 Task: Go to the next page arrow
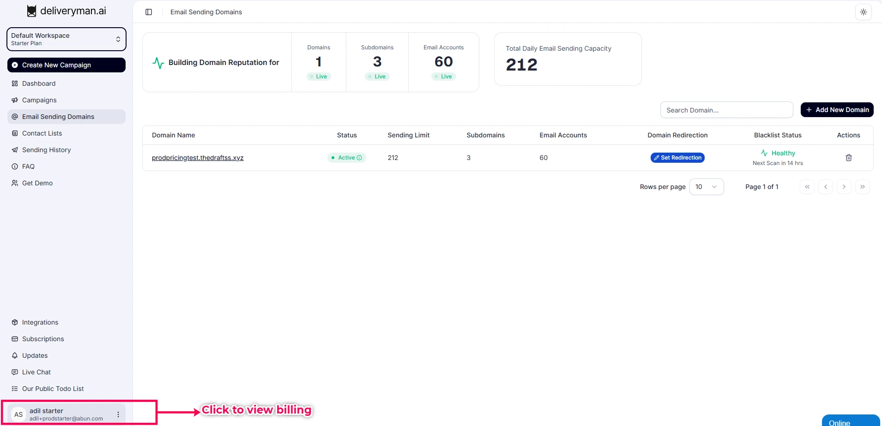click(x=844, y=187)
